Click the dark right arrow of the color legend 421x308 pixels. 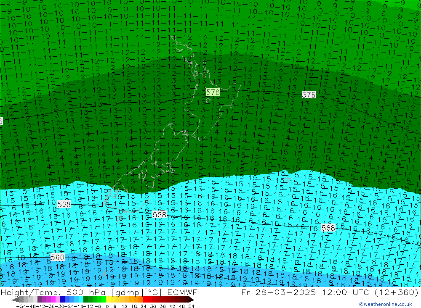click(191, 300)
